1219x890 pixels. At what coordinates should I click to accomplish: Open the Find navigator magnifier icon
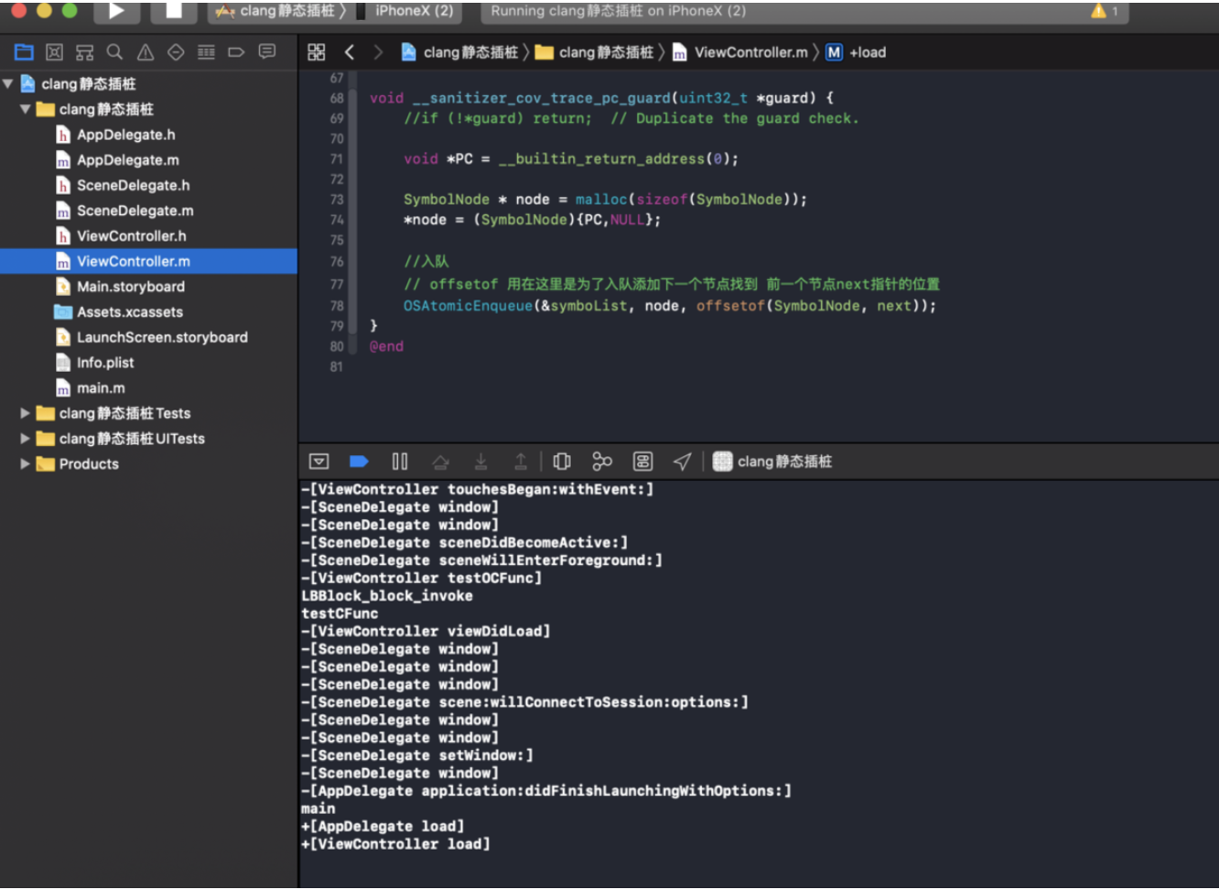coord(114,52)
